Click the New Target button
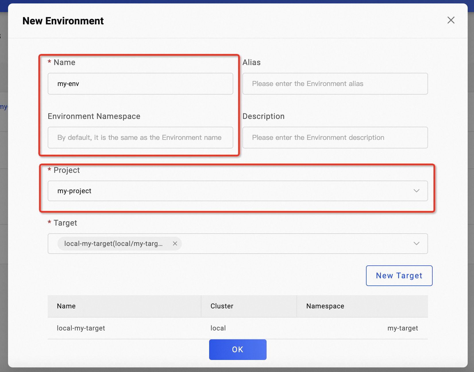474x372 pixels. pos(399,276)
